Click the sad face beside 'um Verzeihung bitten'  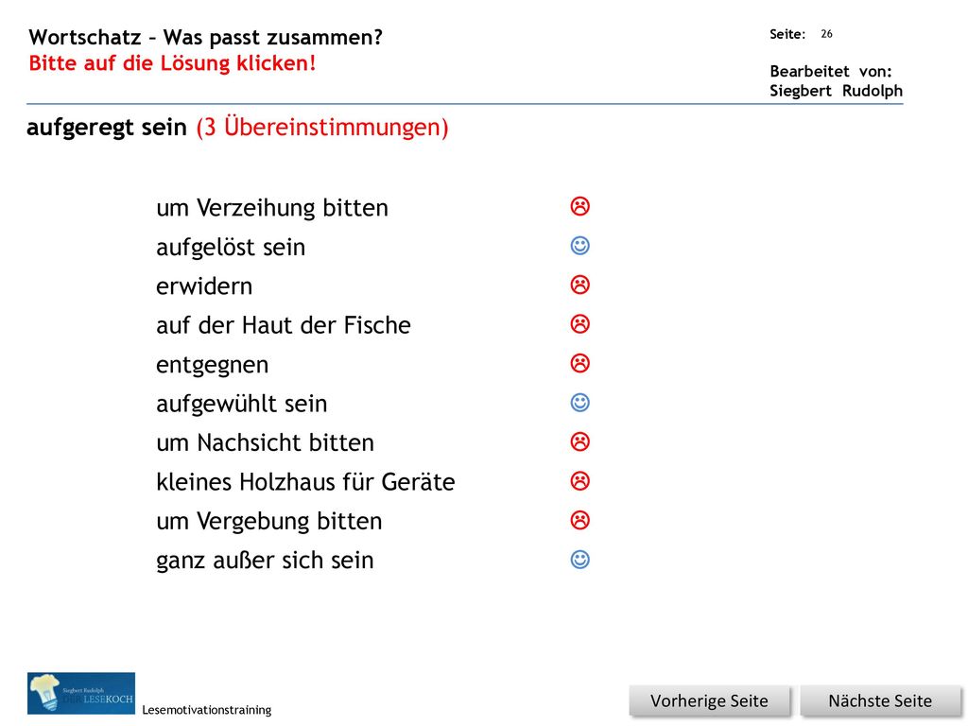[x=579, y=206]
